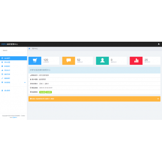Open the fifth sidebar item with list icon
Image resolution: width=162 pixels, height=162 pixels.
(13, 74)
